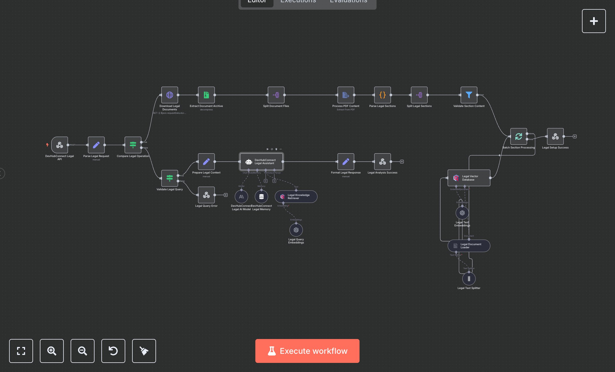Open the Extract Document Archive node
The image size is (615, 372).
click(x=206, y=95)
